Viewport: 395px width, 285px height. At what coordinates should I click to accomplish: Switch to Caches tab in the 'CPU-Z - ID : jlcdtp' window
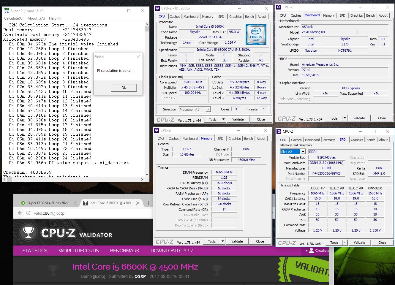(x=175, y=17)
